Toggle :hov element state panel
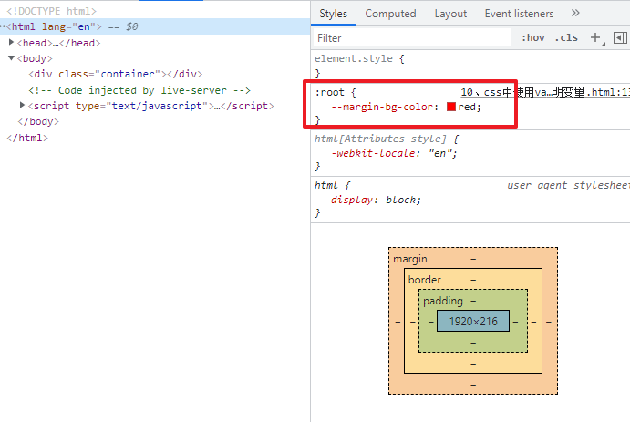Viewport: 630px width, 422px height. (x=533, y=37)
